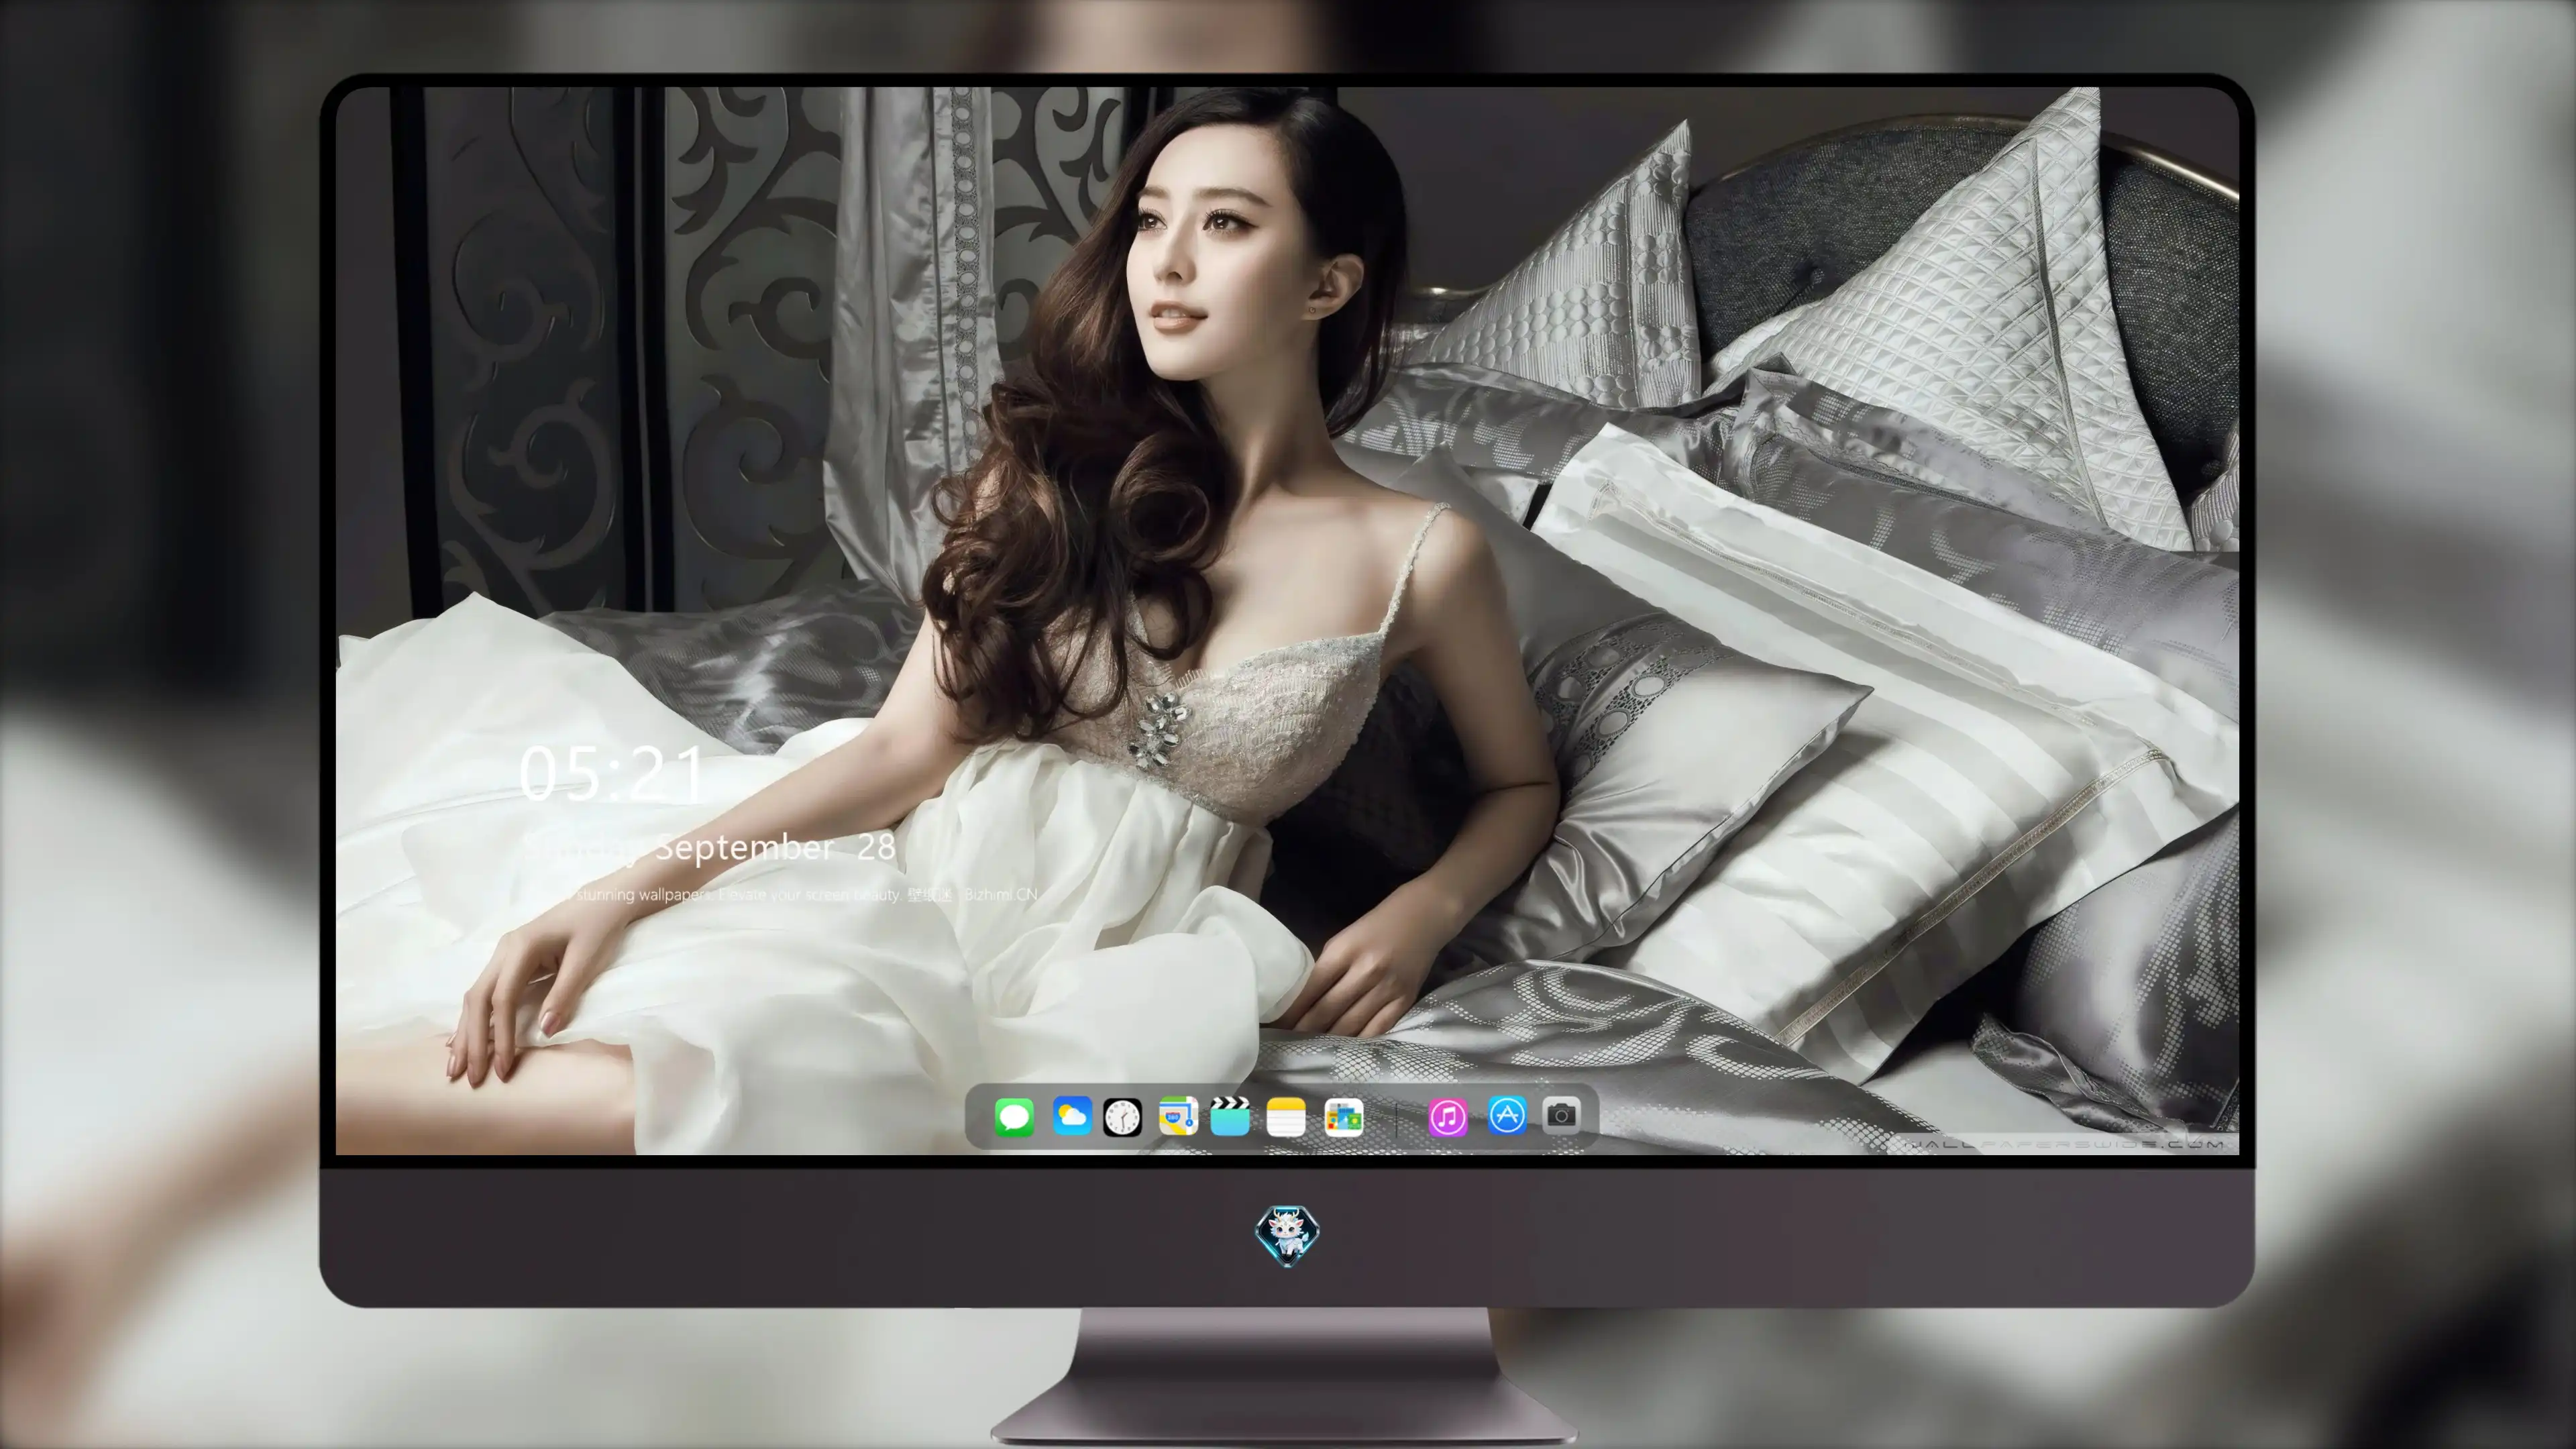Open the Camera app in the dock
This screenshot has height=1449, width=2576.
1561,1115
